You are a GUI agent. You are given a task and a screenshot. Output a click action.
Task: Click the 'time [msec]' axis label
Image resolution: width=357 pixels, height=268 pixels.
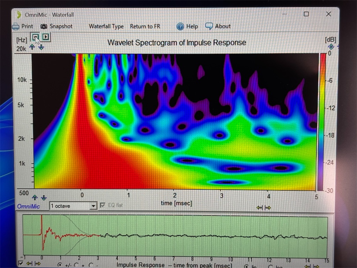176,203
